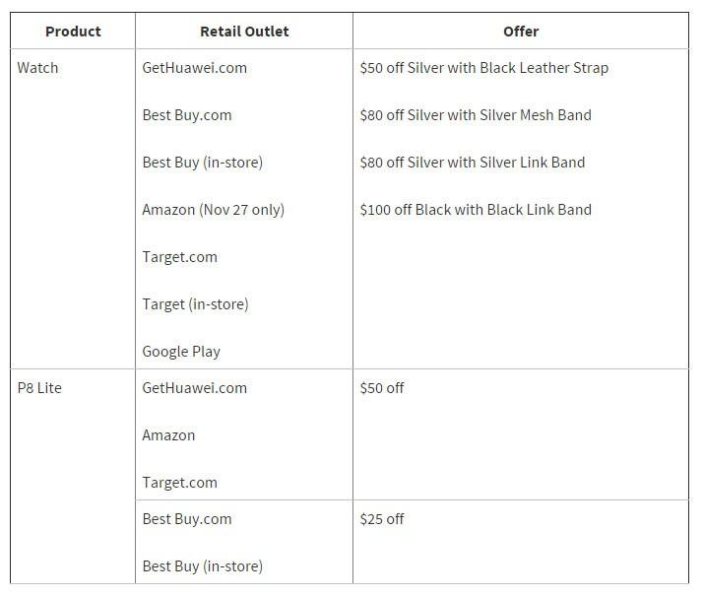Click GetHuawei.com in the Watch row

195,68
